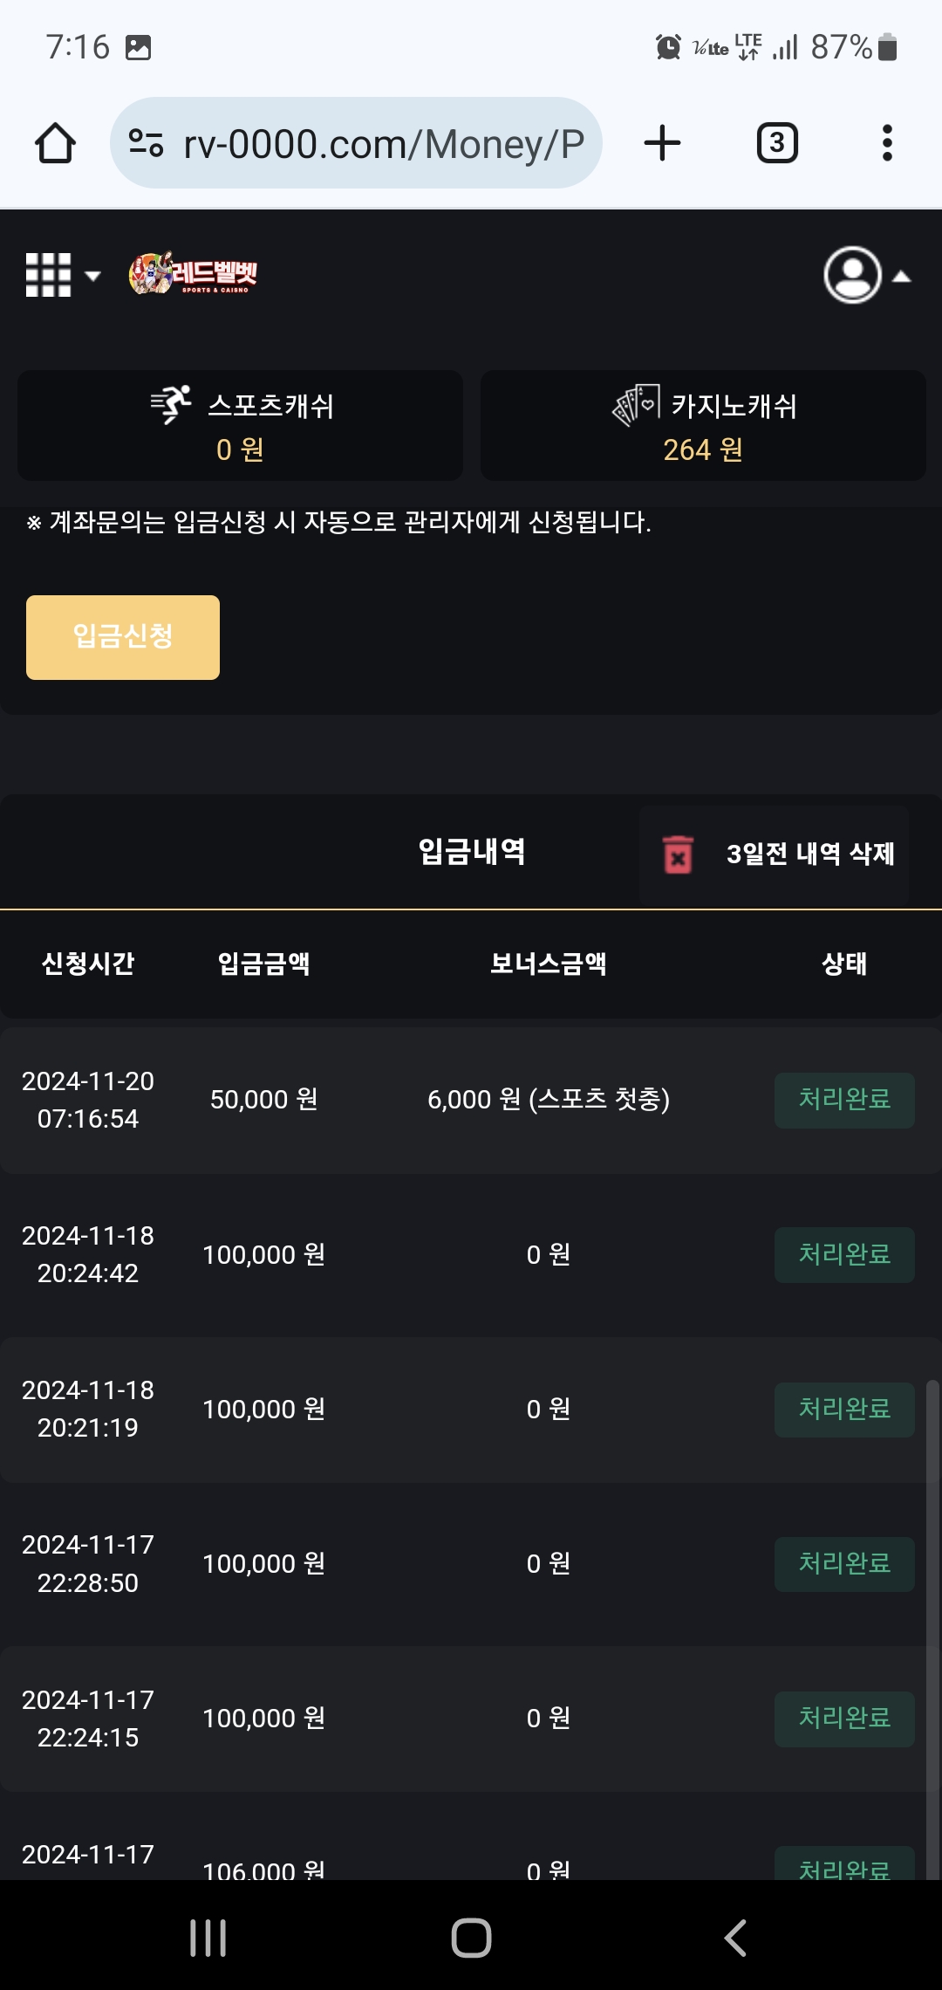
Task: Tap the Android back navigation button
Action: tap(735, 1938)
